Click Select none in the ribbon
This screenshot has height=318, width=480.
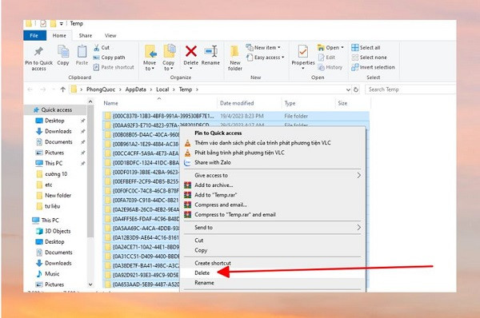point(369,58)
